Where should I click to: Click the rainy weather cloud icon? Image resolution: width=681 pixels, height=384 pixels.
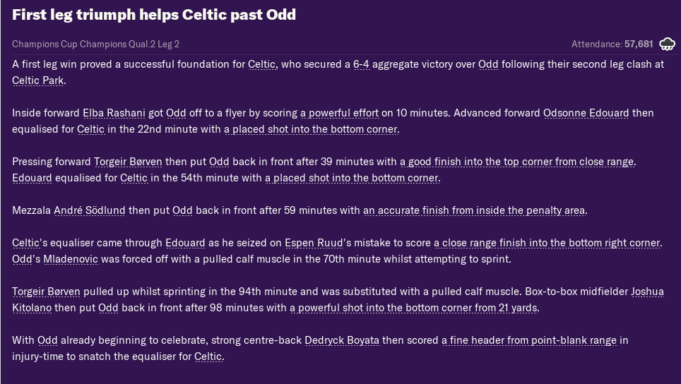tap(667, 44)
